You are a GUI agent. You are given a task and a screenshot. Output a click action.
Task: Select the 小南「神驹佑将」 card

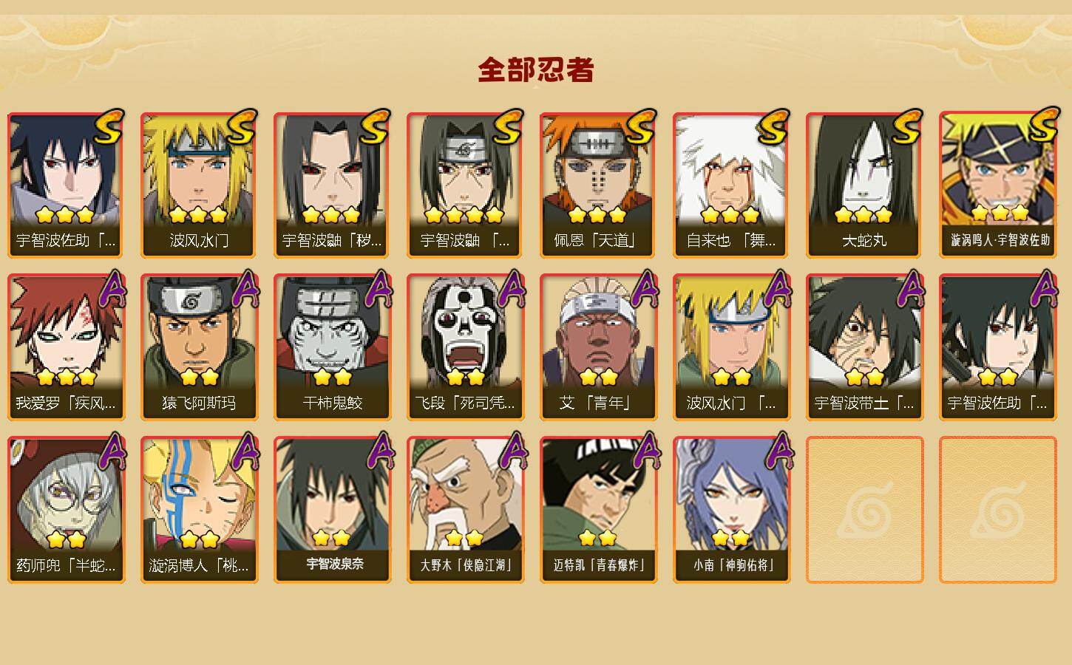(731, 510)
